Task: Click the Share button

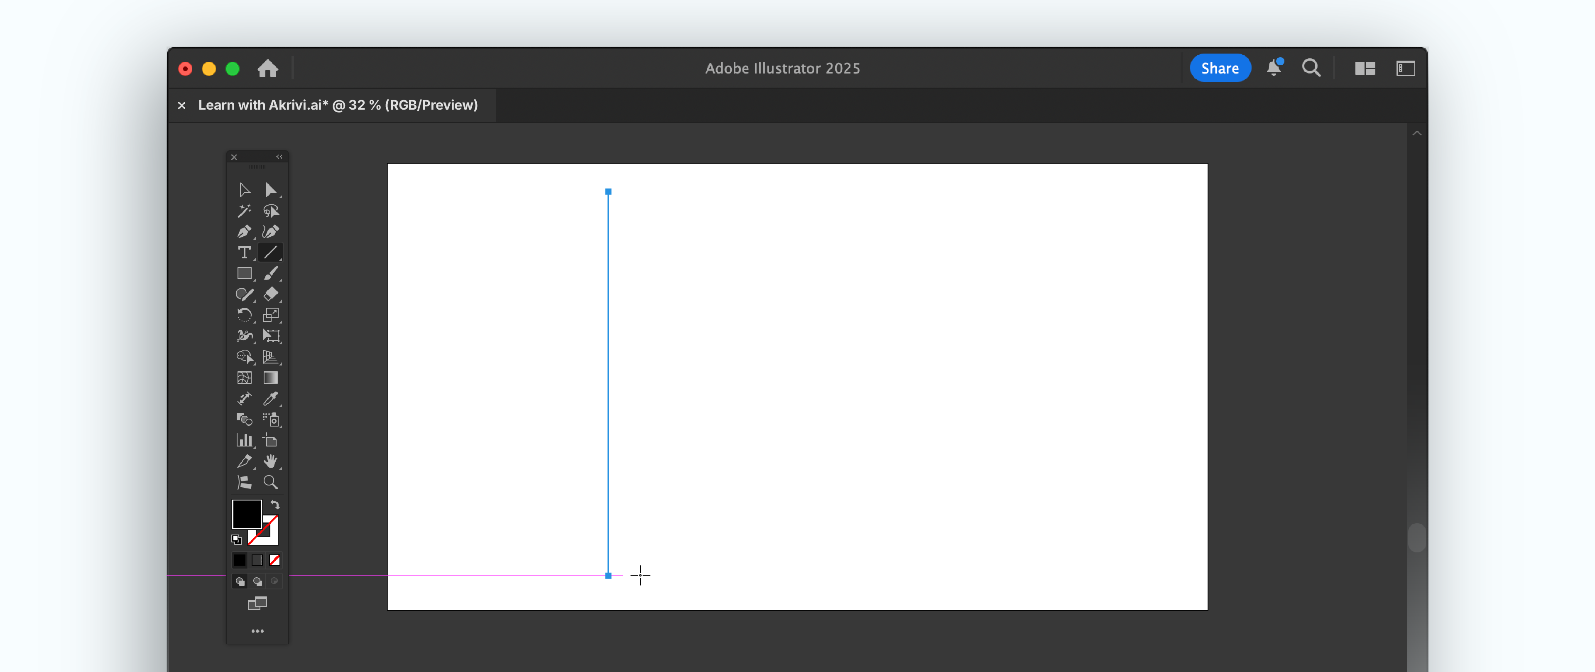Action: pyautogui.click(x=1220, y=68)
